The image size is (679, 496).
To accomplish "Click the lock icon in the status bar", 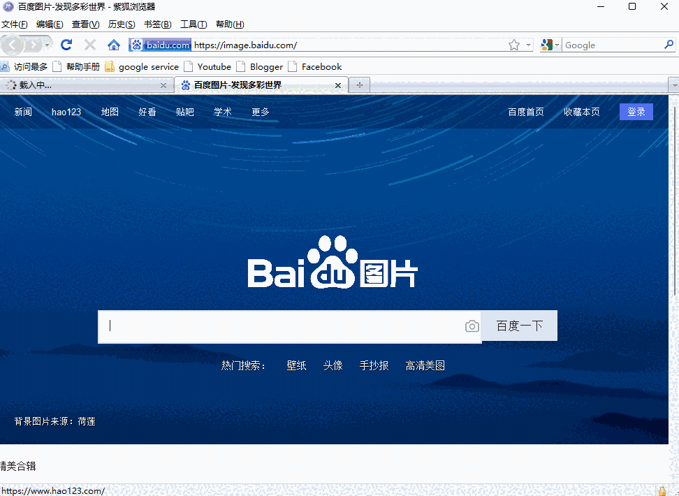I will pos(662,490).
